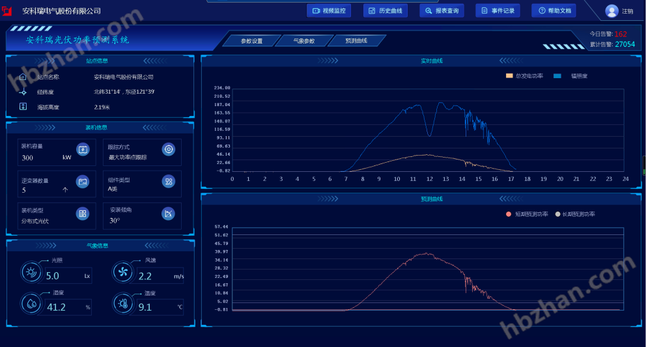Screen dimensions: 646x347
Task: Click the installation tilt angle (安装倾角) icon
Action: tap(168, 213)
